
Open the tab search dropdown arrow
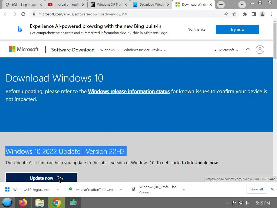[242, 5]
